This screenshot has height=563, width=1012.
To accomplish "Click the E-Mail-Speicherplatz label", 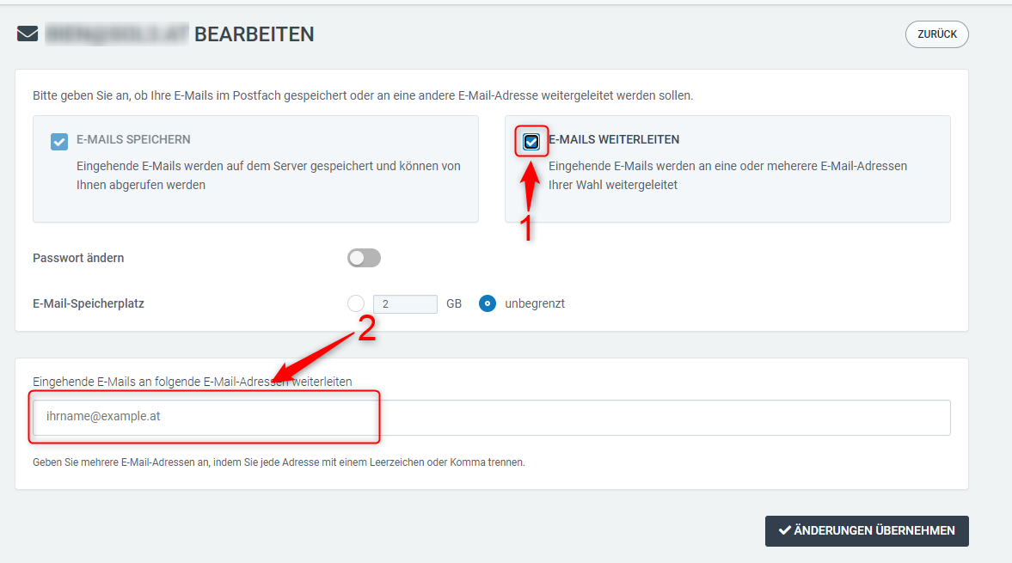I will coord(89,303).
